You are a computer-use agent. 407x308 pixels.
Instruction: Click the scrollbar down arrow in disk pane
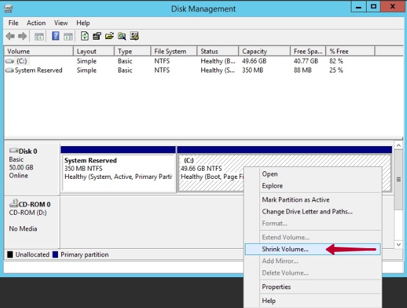(x=398, y=244)
